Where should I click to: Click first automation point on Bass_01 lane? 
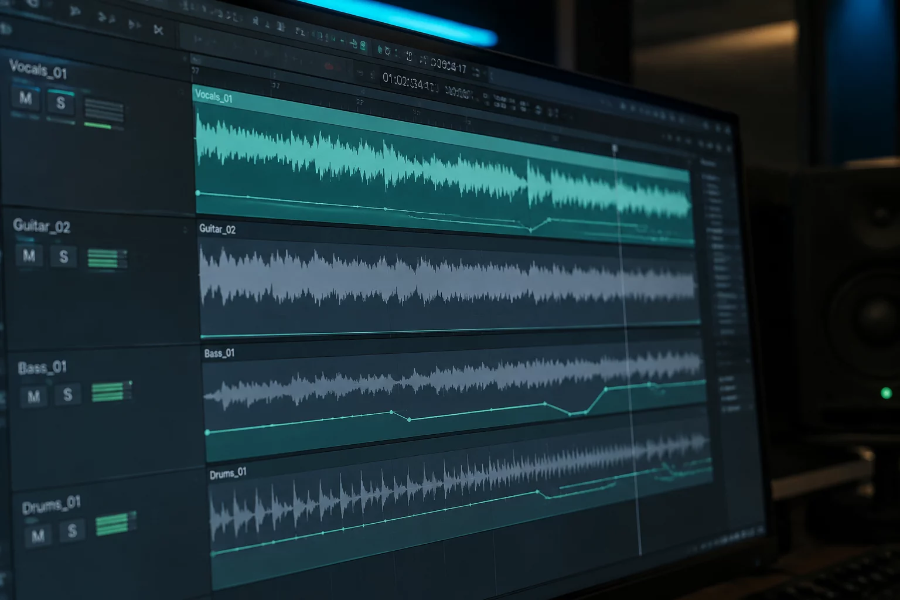click(207, 432)
